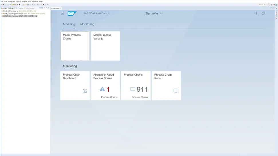The height and width of the screenshot is (156, 278).
Task: Click the Quick Access search field
Action: point(264,5)
